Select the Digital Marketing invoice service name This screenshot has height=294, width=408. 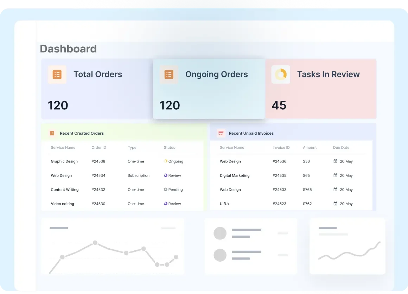[235, 175]
